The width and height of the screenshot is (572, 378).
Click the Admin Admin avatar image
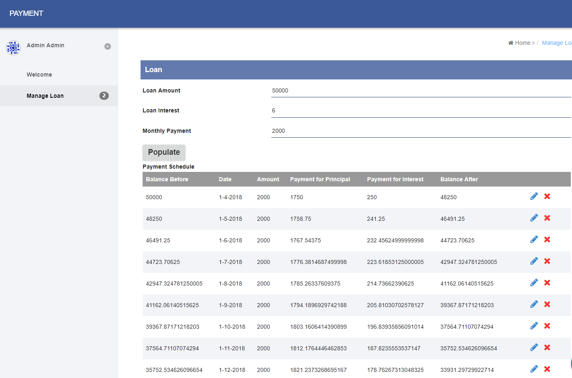13,48
